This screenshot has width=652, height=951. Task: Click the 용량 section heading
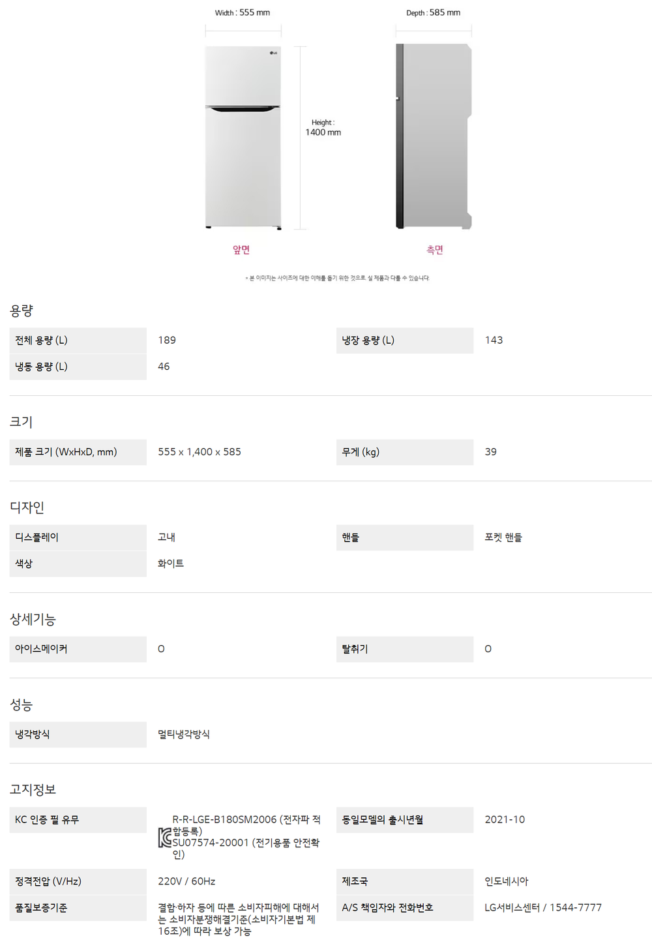[22, 310]
